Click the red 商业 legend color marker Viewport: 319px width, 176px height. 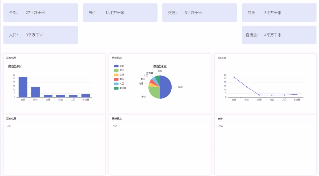116,79
